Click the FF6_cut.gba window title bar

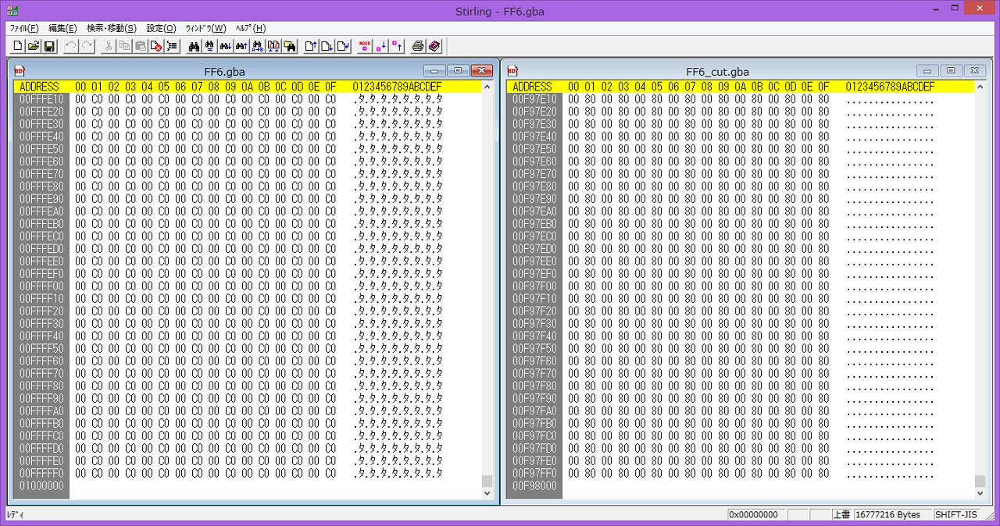[x=717, y=71]
